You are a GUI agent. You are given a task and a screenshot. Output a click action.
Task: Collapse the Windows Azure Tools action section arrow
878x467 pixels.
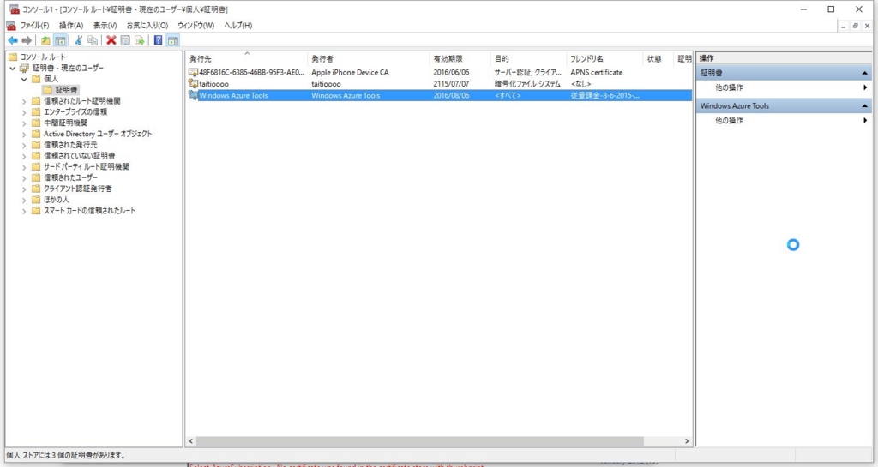[x=864, y=105]
